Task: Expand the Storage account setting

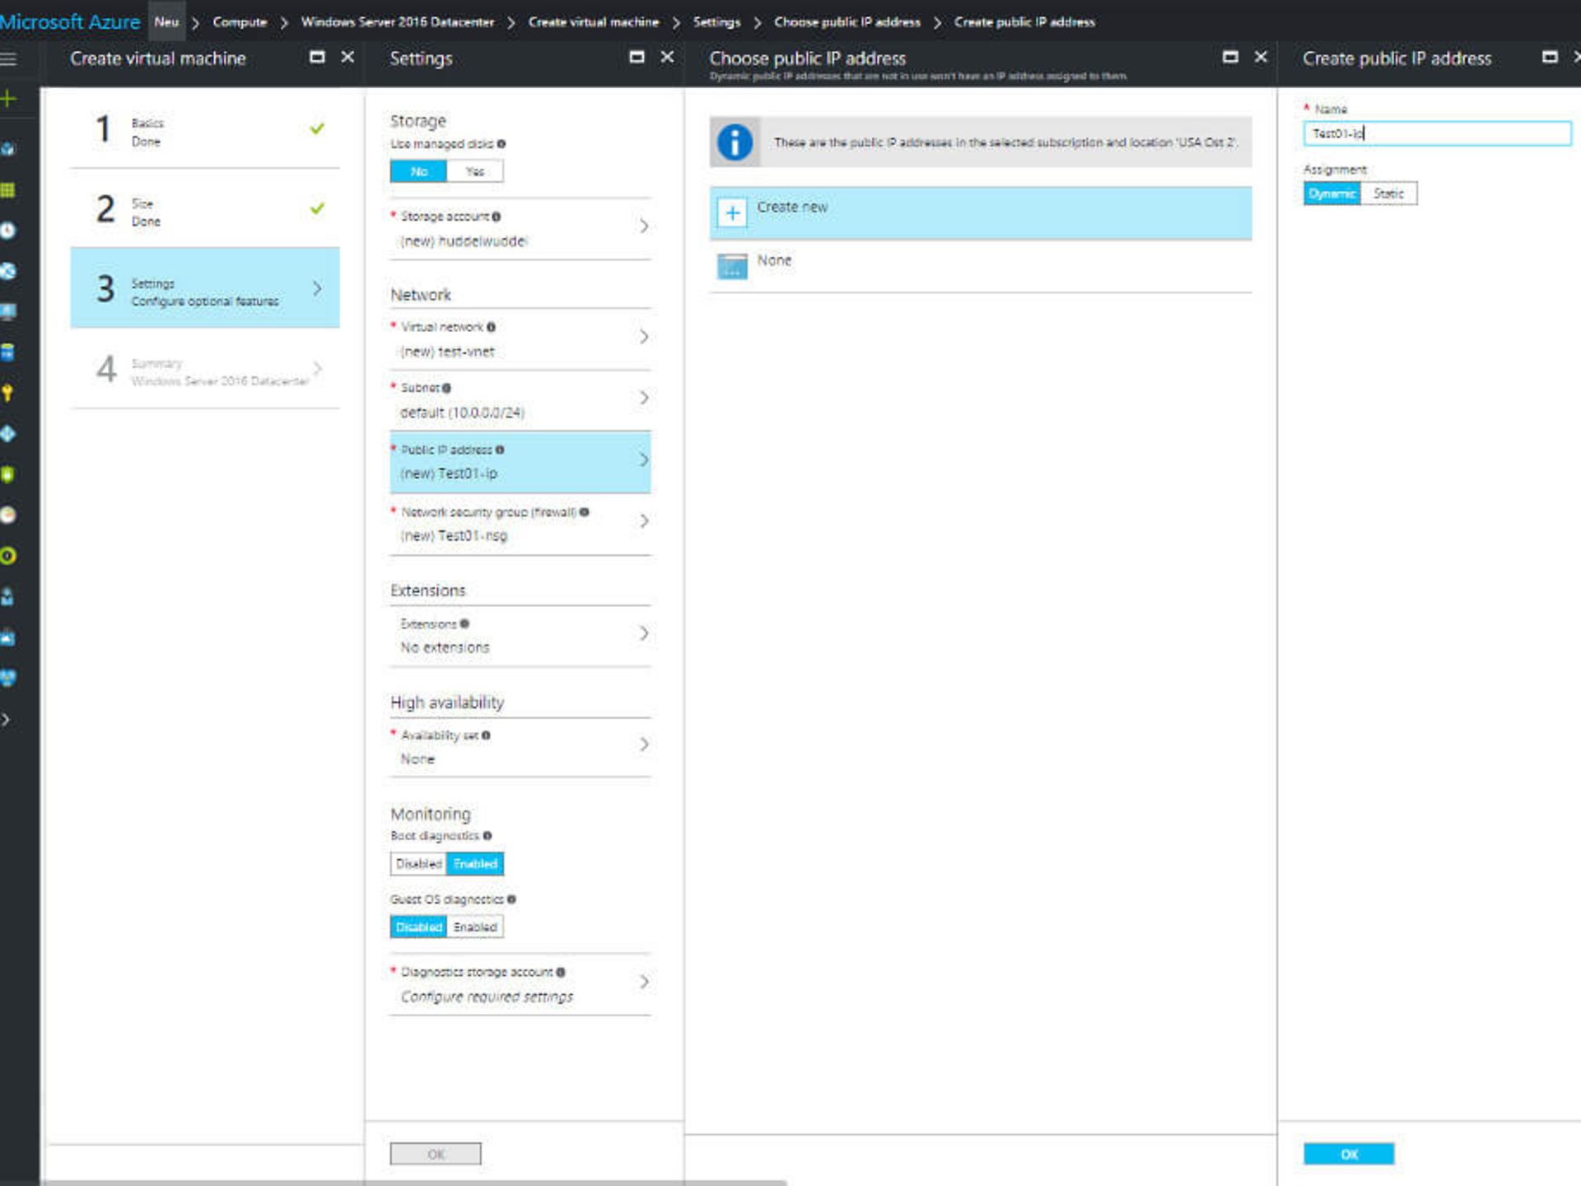Action: 644,227
